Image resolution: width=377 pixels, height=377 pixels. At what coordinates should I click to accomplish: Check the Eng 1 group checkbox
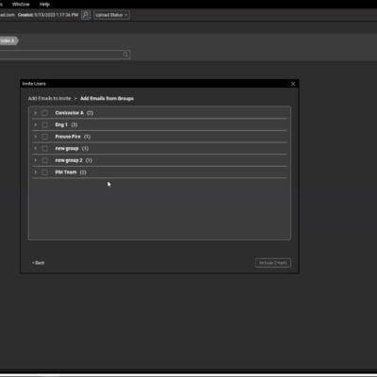tap(45, 124)
